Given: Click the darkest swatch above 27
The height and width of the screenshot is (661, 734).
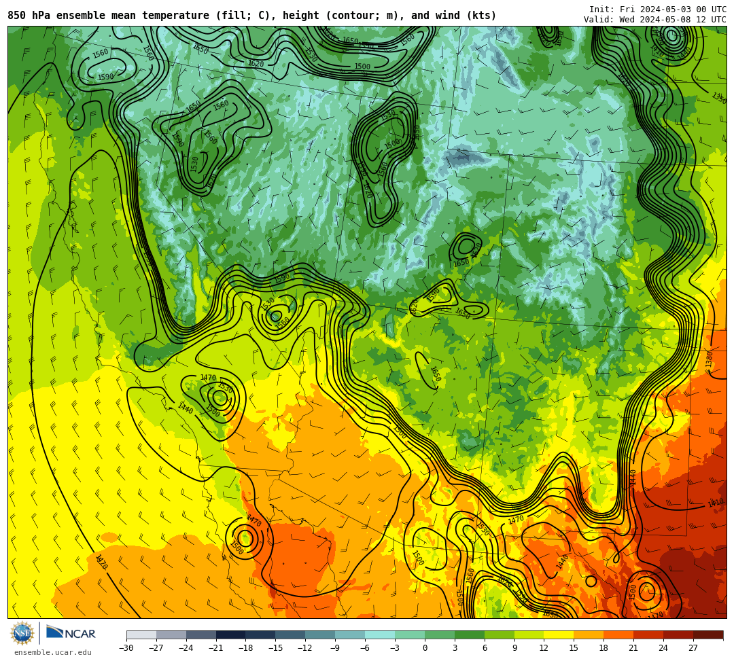Looking at the screenshot, I should (708, 635).
